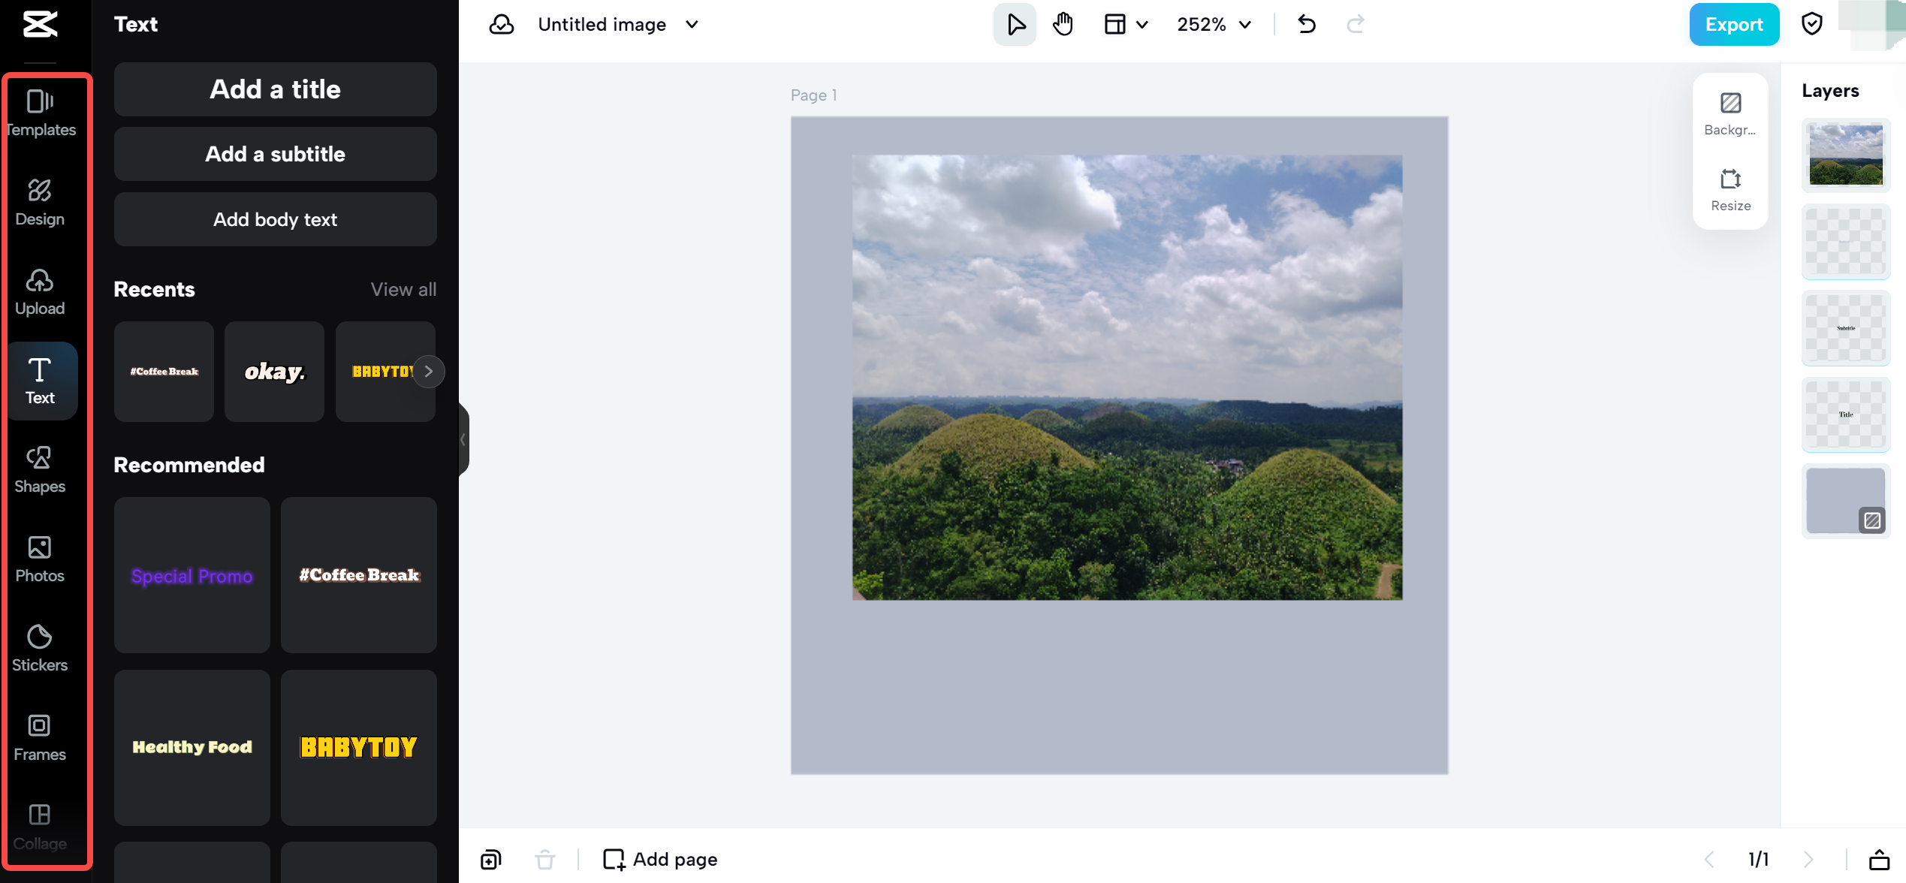1906x883 pixels.
Task: Click the cloud save icon
Action: point(502,25)
